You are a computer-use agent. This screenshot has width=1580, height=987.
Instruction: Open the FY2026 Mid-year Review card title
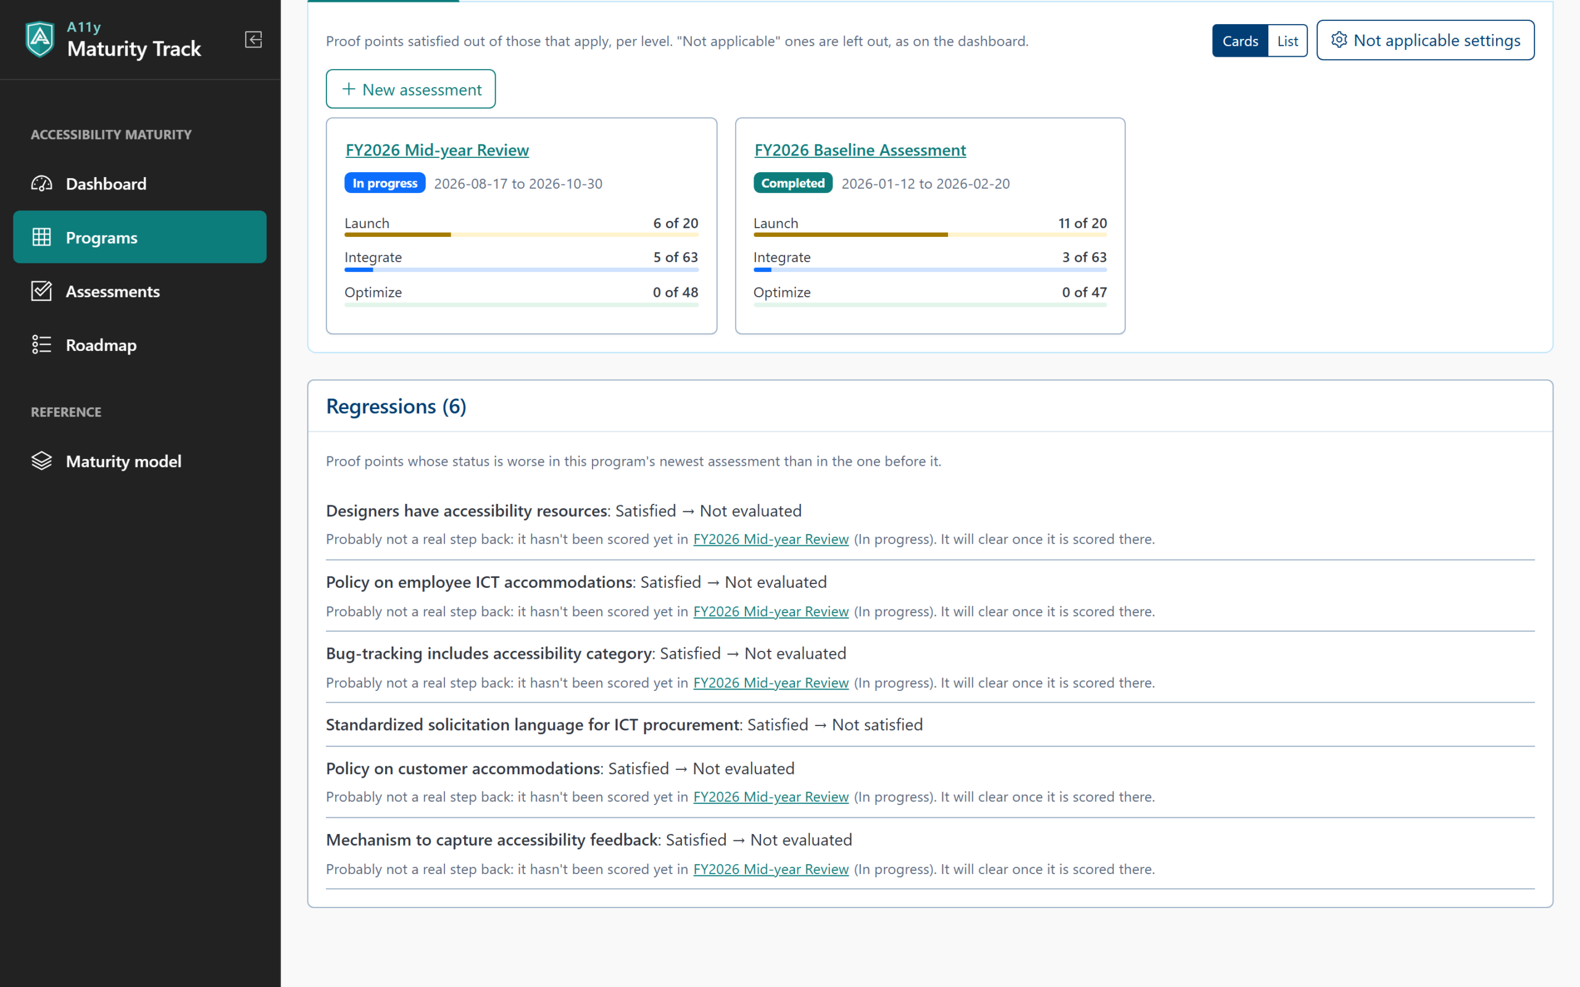point(437,149)
